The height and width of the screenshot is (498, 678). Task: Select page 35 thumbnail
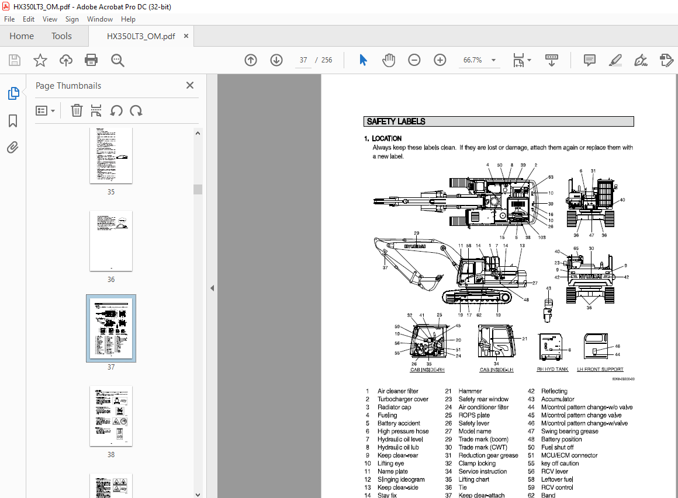(x=111, y=155)
